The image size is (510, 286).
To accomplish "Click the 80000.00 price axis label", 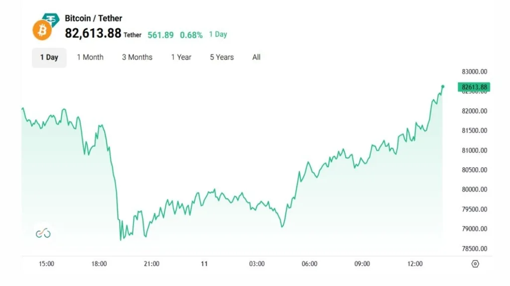I will [x=474, y=189].
